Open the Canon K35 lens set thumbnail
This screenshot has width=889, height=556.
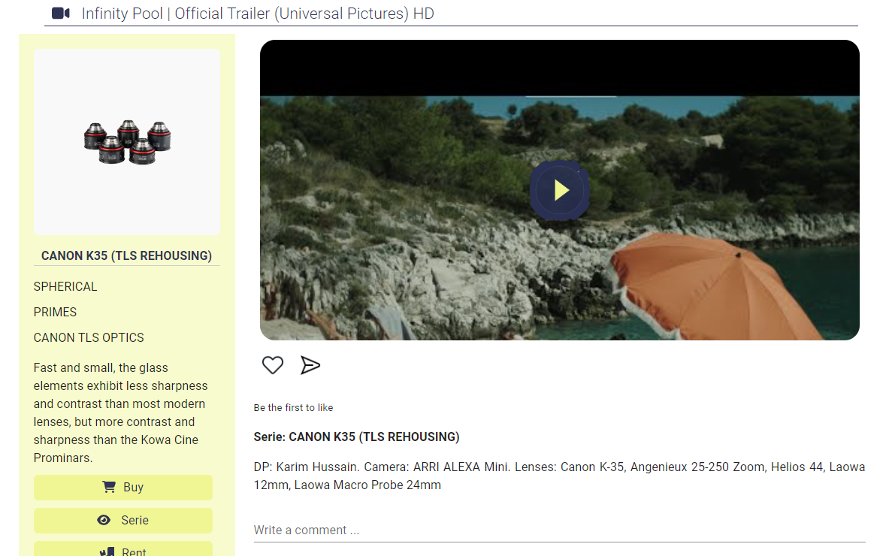127,142
